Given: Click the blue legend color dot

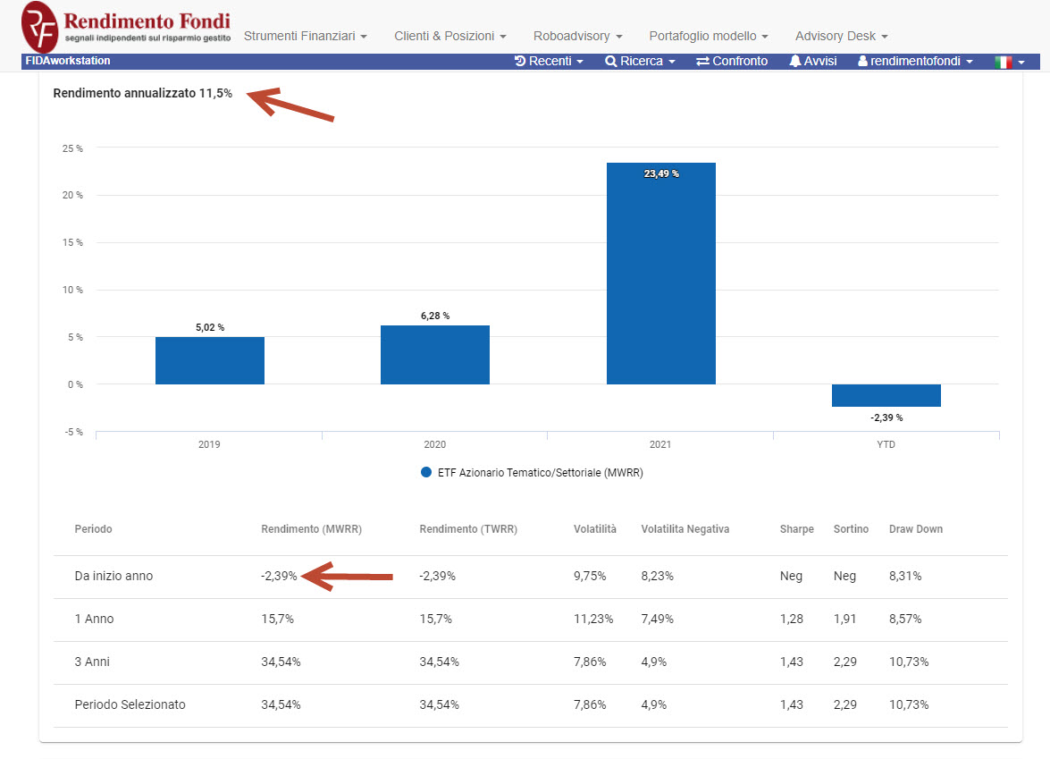Looking at the screenshot, I should coord(426,473).
